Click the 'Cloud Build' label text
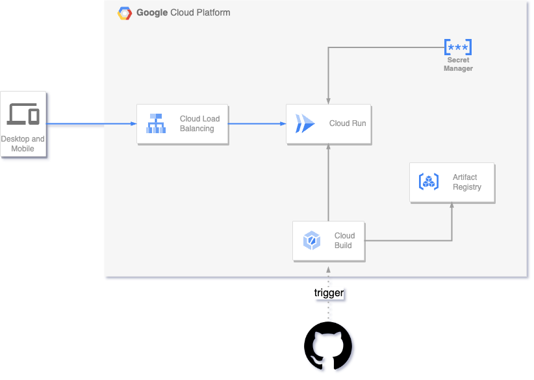The width and height of the screenshot is (534, 380). point(344,240)
